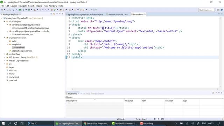This screenshot has width=224, height=126.
Task: Switch to the Javadoc tab
Action: (86, 94)
